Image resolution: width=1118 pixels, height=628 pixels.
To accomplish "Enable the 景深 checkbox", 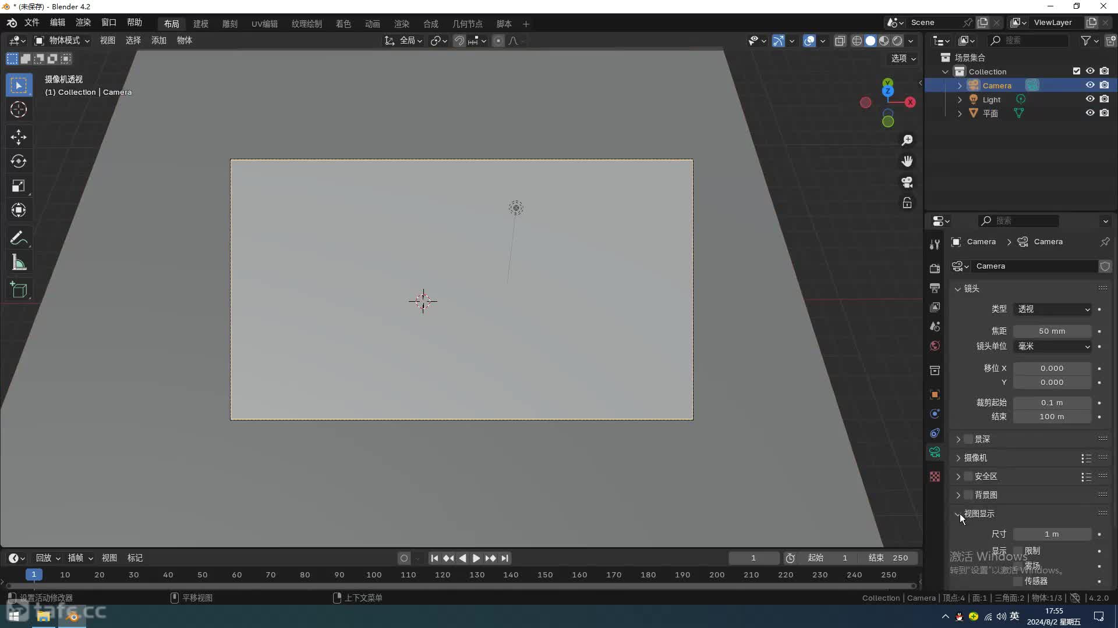I will tap(968, 439).
